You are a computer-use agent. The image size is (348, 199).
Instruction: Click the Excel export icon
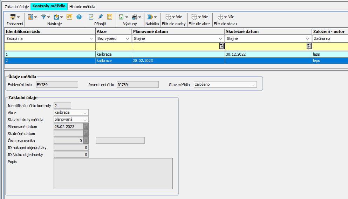tap(121, 17)
